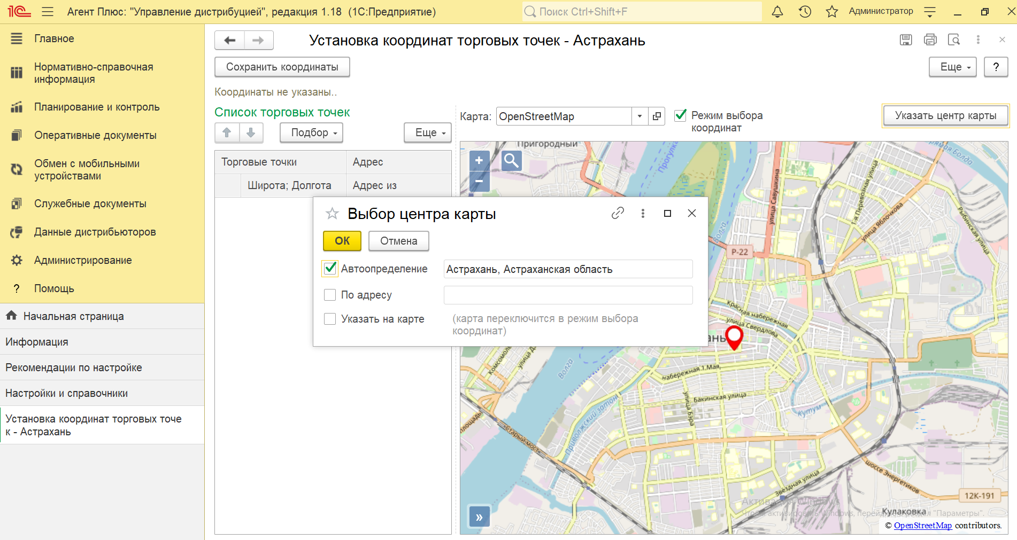Screen dimensions: 1017x540
Task: Click the Поиск Ctrl+Shift+F search field
Action: pos(642,11)
